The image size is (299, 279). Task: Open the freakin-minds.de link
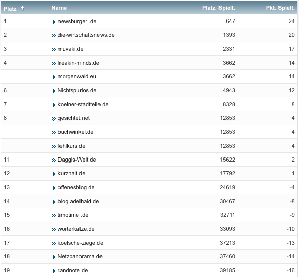tap(78, 63)
